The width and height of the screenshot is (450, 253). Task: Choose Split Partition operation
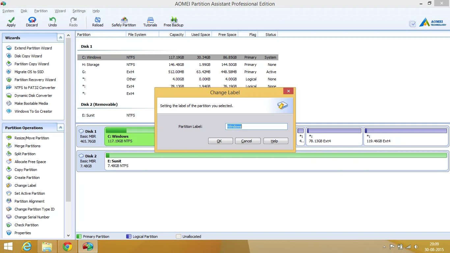[25, 154]
